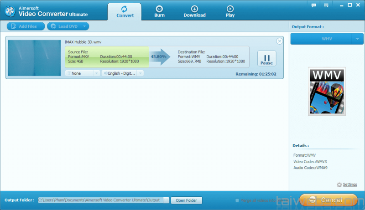Remove IMAX Hubble 3D with the X icon
365x210 pixels.
[x=279, y=41]
